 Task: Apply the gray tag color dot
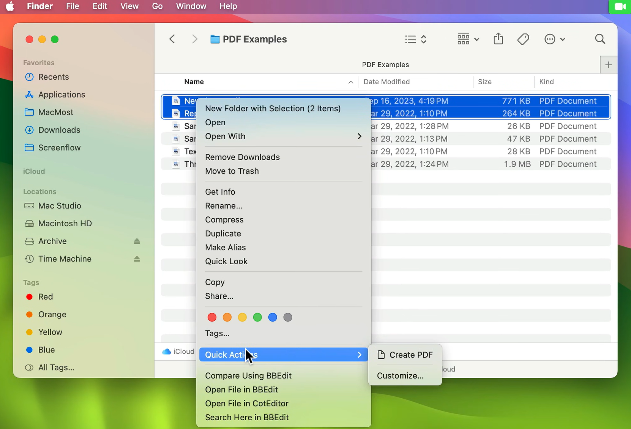tap(288, 317)
